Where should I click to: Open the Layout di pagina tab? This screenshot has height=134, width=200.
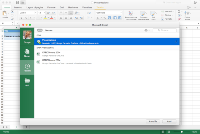(x=35, y=7)
